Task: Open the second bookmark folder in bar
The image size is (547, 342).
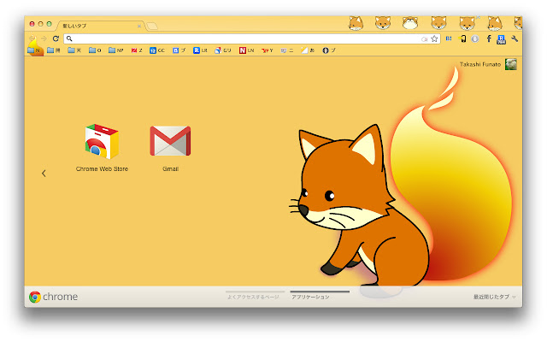Action: pyautogui.click(x=53, y=50)
